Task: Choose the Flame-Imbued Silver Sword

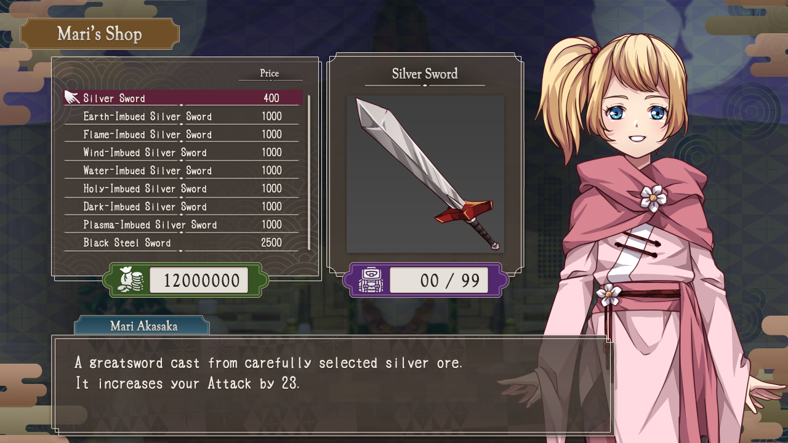Action: point(183,134)
